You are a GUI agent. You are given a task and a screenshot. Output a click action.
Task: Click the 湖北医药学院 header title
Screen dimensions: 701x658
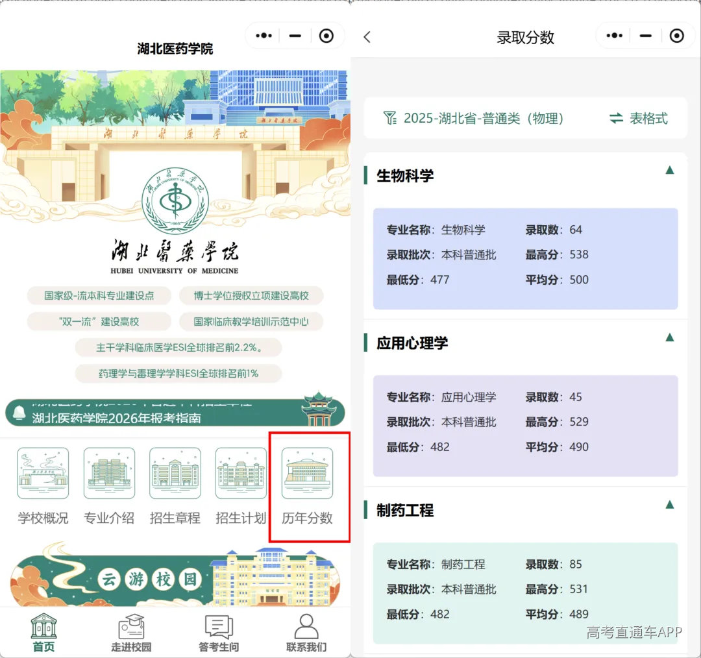click(x=175, y=48)
